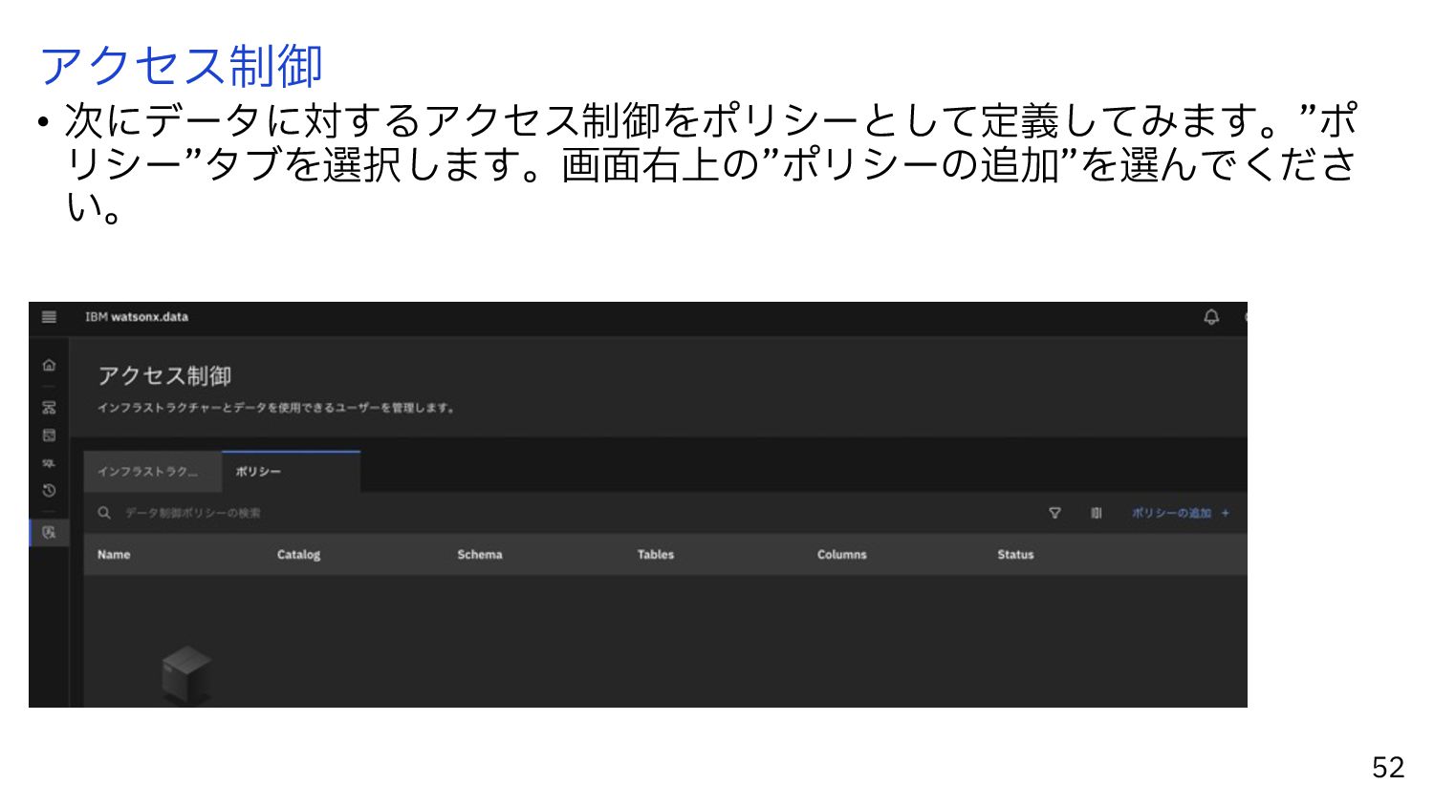This screenshot has height=806, width=1434.
Task: Sort by Name column header
Action: tap(114, 555)
